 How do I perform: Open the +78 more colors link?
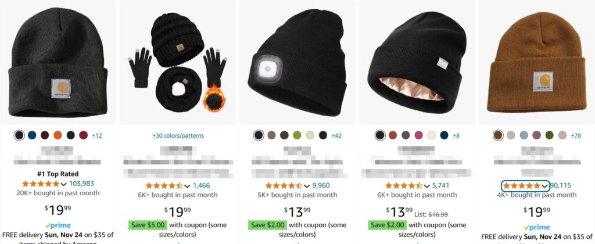[575, 135]
